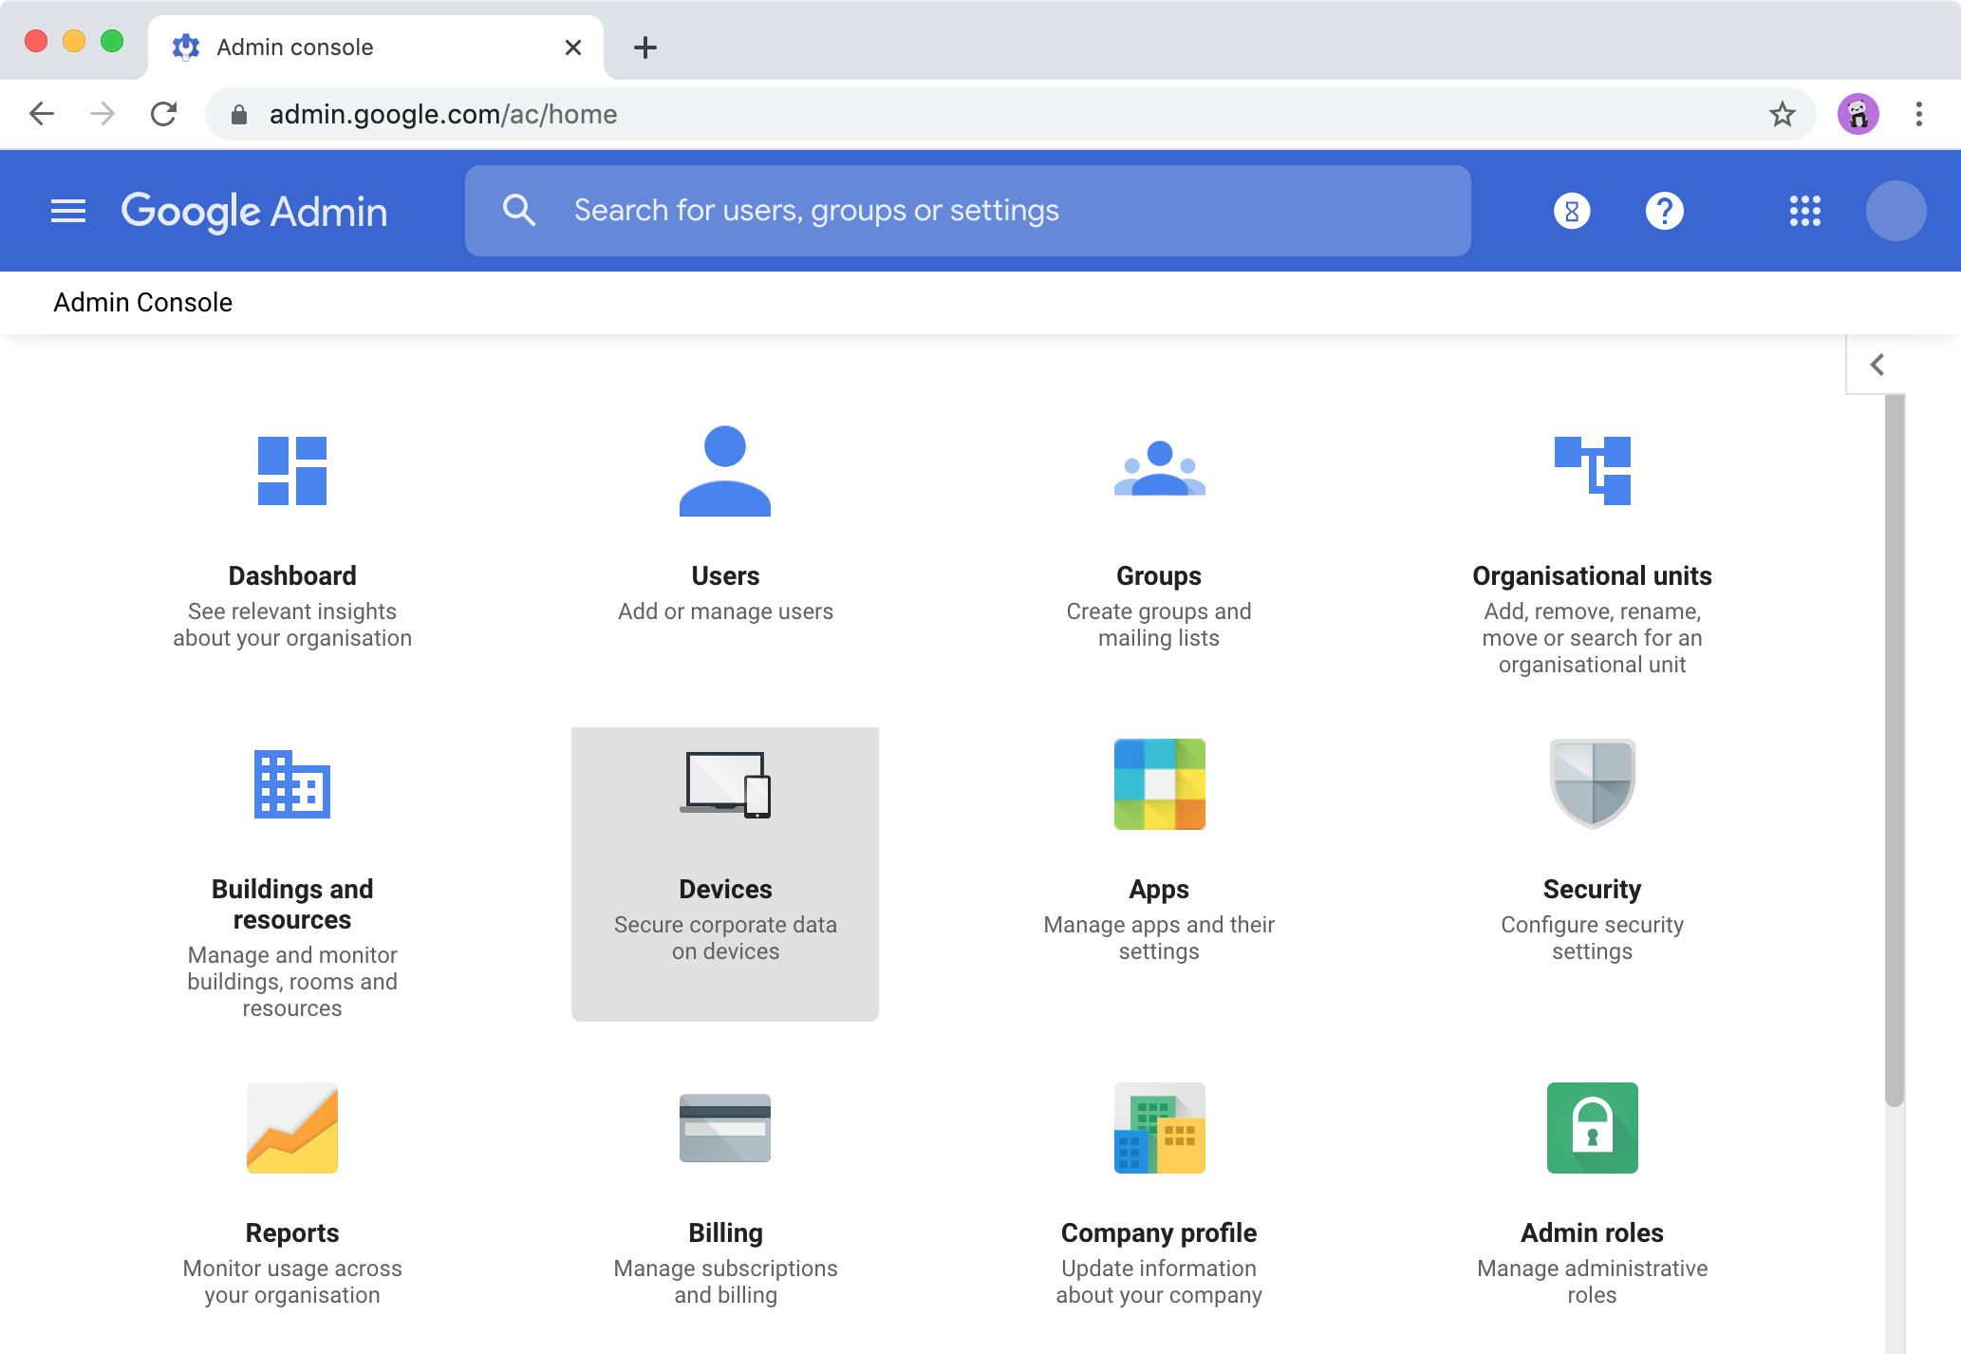Bookmark the page with the star icon
The height and width of the screenshot is (1354, 1961).
[1782, 114]
